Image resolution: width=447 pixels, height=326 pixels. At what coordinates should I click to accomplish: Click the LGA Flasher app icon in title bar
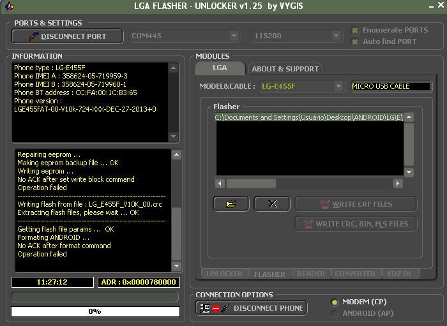tap(9, 6)
